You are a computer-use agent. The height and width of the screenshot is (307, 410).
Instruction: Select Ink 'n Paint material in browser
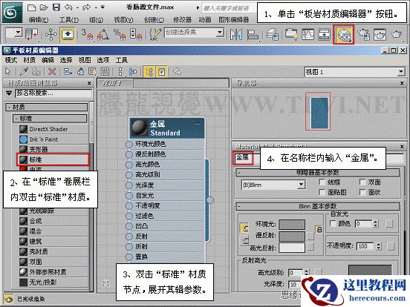pyautogui.click(x=53, y=139)
